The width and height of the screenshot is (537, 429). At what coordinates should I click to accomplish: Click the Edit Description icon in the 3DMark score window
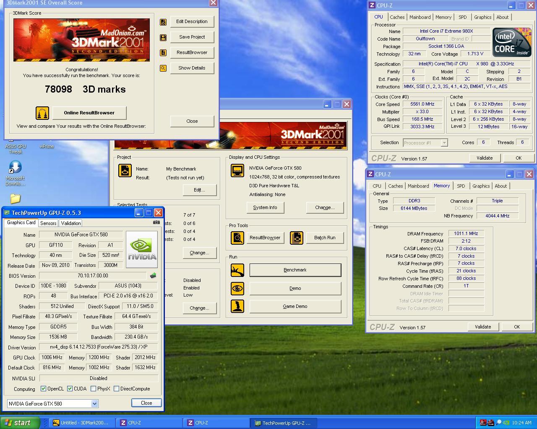pyautogui.click(x=163, y=22)
